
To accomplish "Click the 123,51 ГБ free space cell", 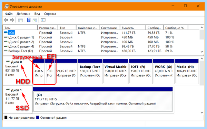I will [155, 51].
